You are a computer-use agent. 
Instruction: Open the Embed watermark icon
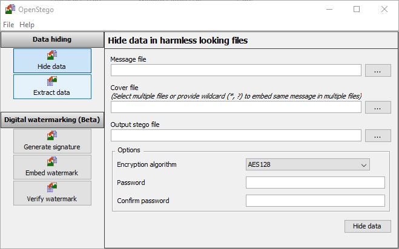tap(52, 161)
